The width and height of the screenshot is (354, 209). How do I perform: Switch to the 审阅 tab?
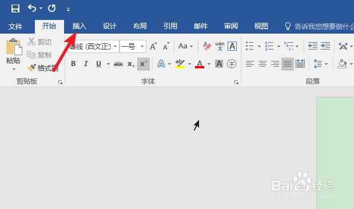coord(230,26)
